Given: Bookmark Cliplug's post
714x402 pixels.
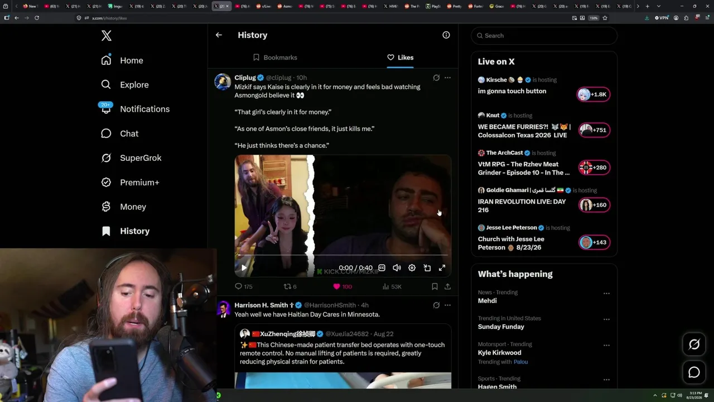Looking at the screenshot, I should coord(435,286).
